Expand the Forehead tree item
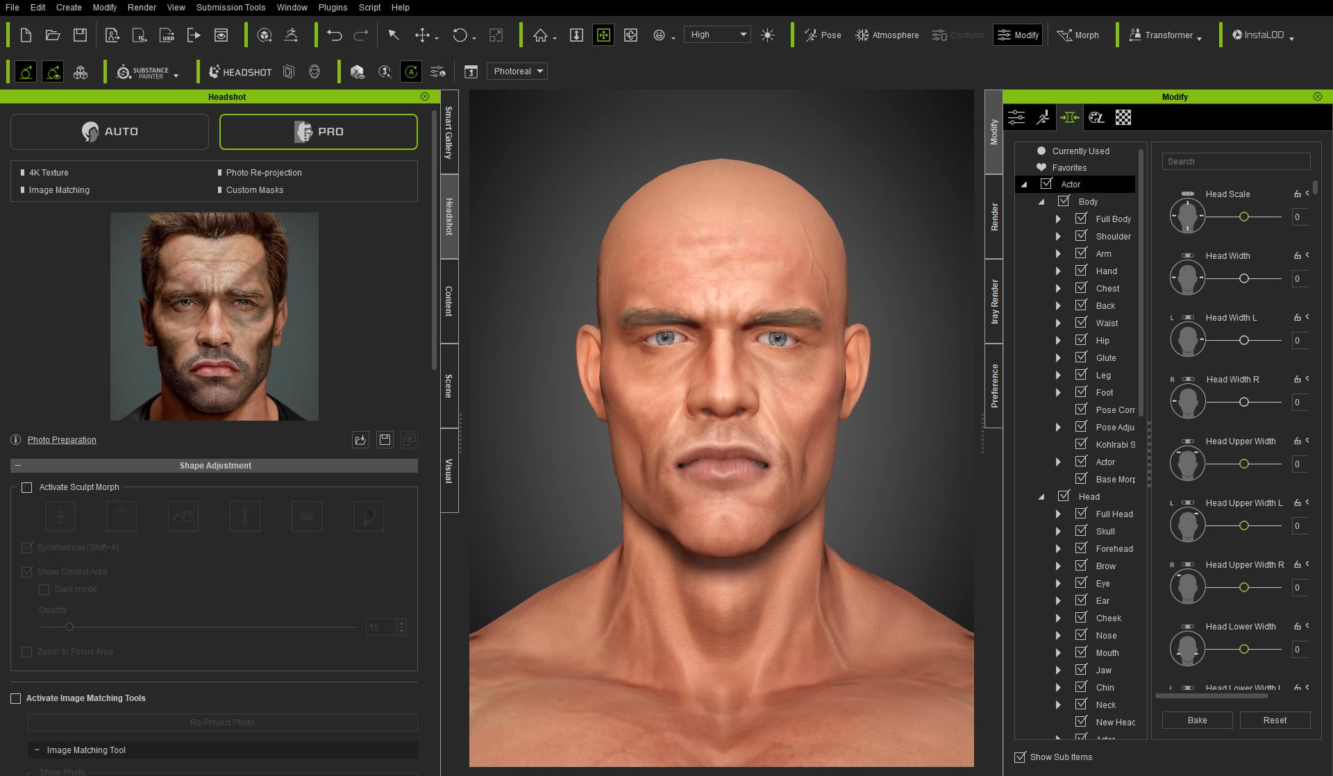Screen dimensions: 1333x776 click(x=1058, y=549)
